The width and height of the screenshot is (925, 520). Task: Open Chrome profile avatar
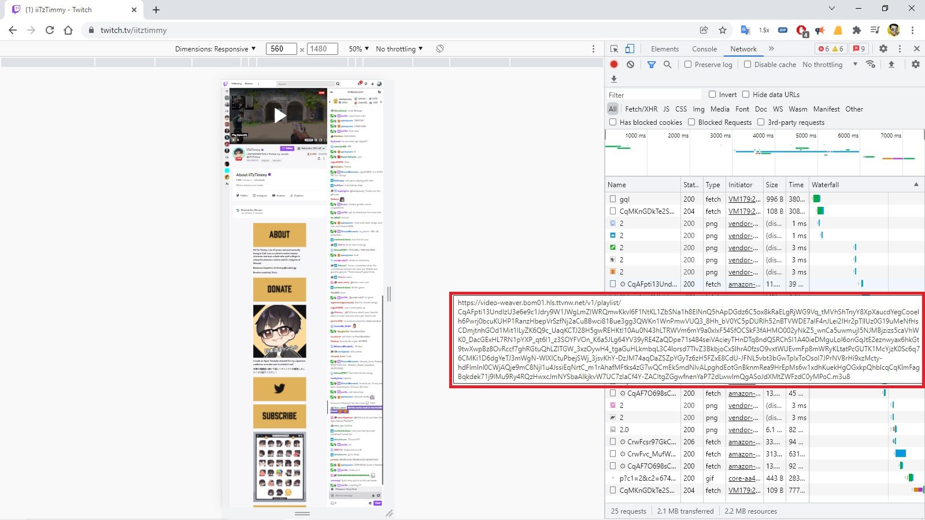[x=894, y=30]
